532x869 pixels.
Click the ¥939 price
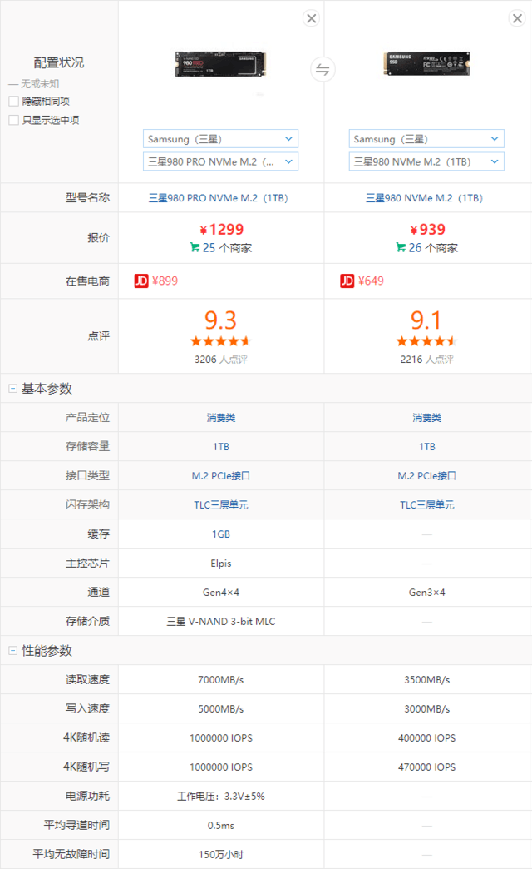[427, 230]
